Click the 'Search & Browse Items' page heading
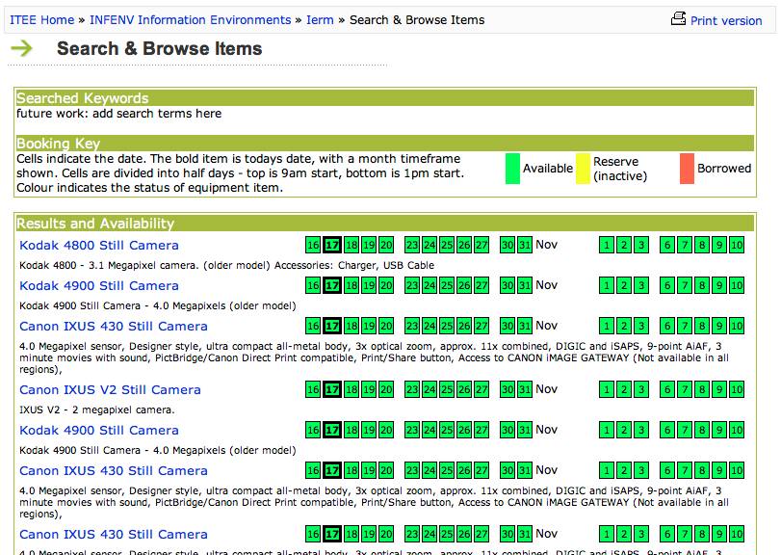Screen dimensions: 781x555 (x=160, y=48)
